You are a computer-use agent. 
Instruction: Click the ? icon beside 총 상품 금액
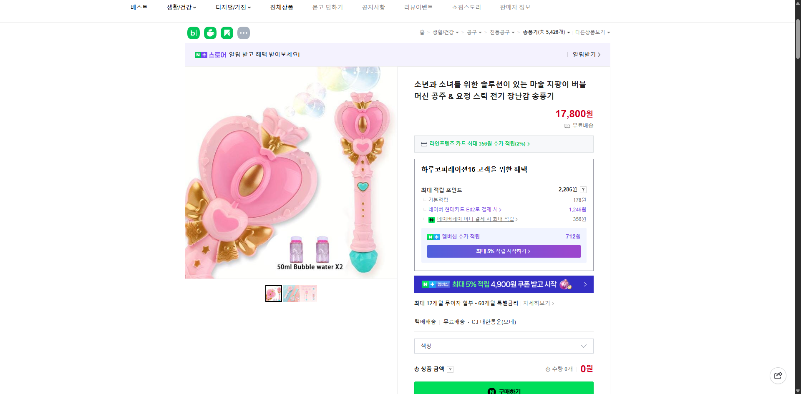point(450,369)
